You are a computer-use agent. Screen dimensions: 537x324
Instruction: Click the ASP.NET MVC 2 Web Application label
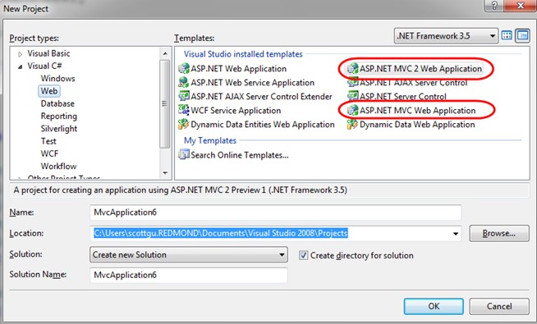pyautogui.click(x=420, y=68)
